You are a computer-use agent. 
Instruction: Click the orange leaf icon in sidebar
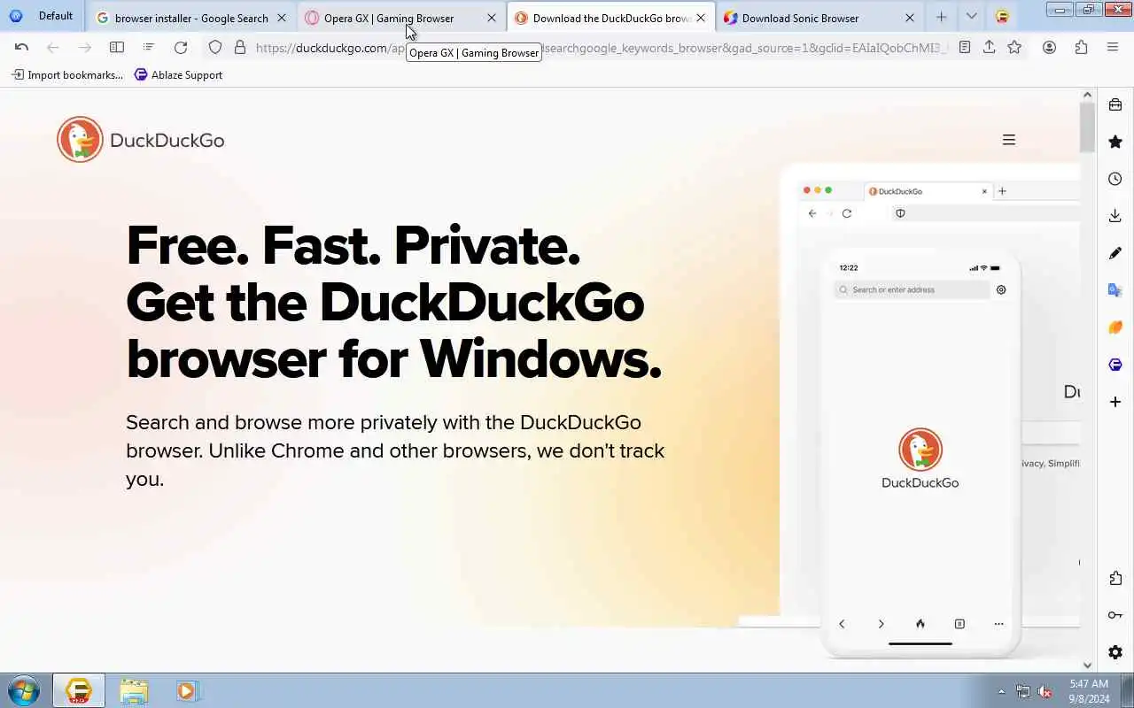[1115, 327]
